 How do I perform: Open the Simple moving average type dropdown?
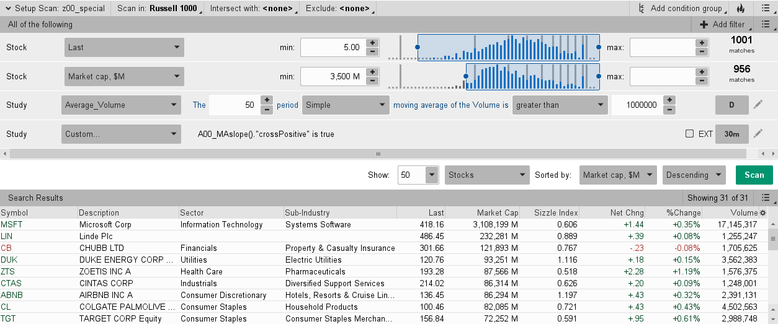pyautogui.click(x=346, y=105)
